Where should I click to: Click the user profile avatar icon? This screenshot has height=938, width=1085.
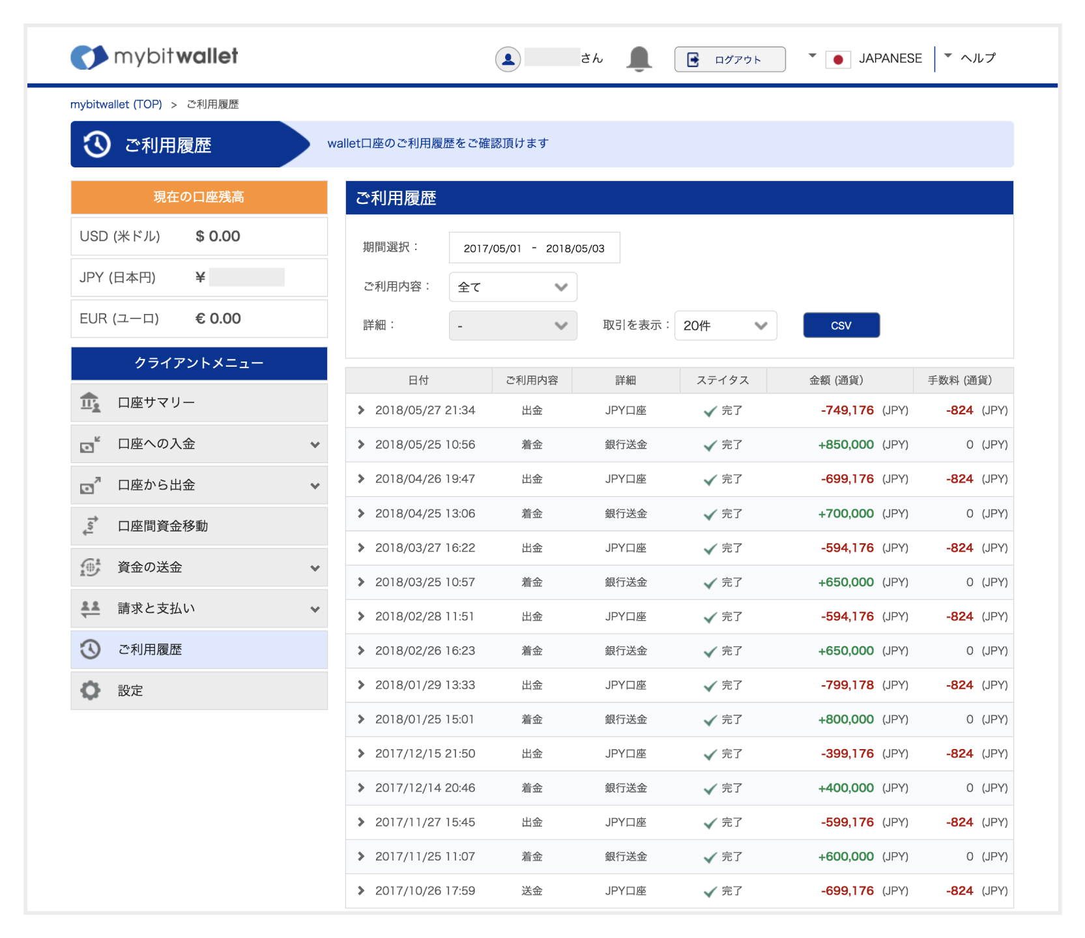pyautogui.click(x=508, y=59)
